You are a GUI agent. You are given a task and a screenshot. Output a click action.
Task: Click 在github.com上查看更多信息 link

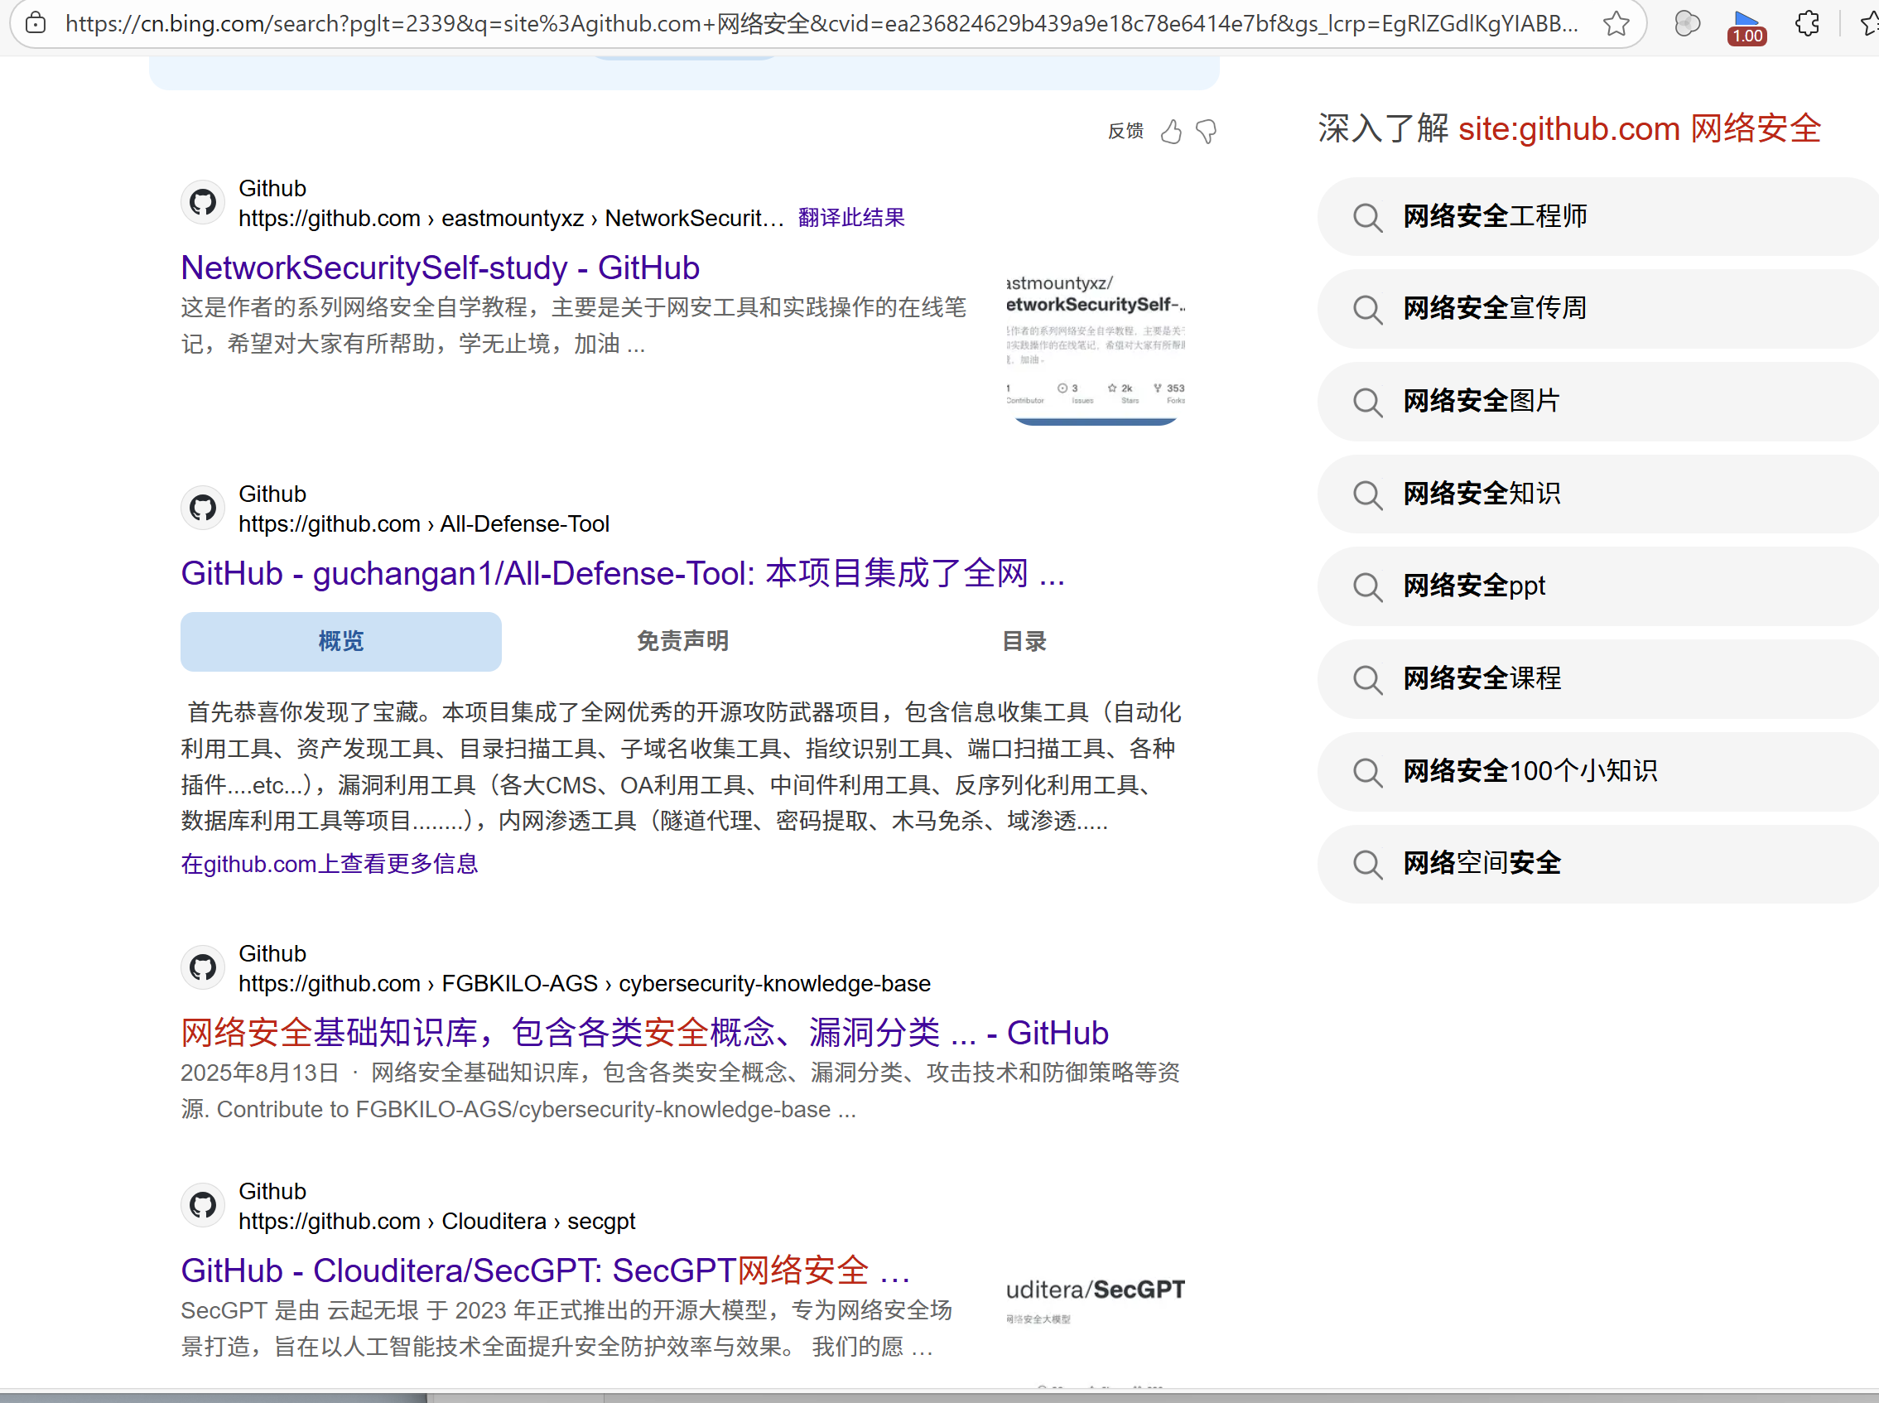pos(330,864)
